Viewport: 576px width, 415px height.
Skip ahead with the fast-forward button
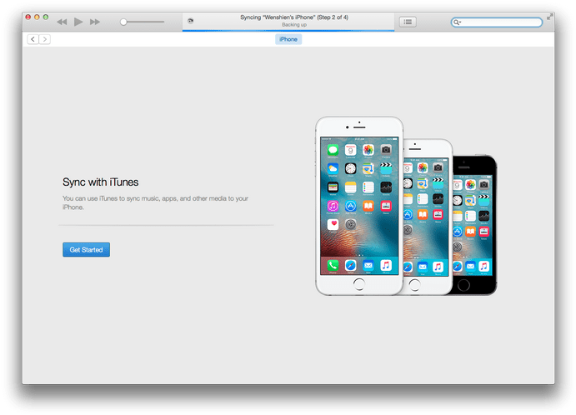pyautogui.click(x=95, y=22)
